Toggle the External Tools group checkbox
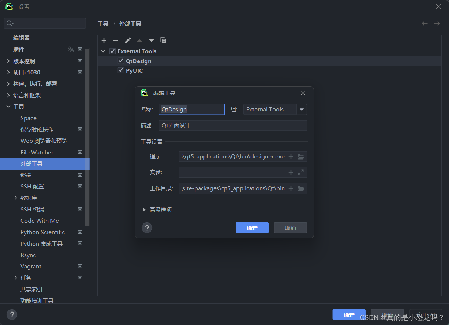Screen dimensions: 449x325 click(x=112, y=51)
